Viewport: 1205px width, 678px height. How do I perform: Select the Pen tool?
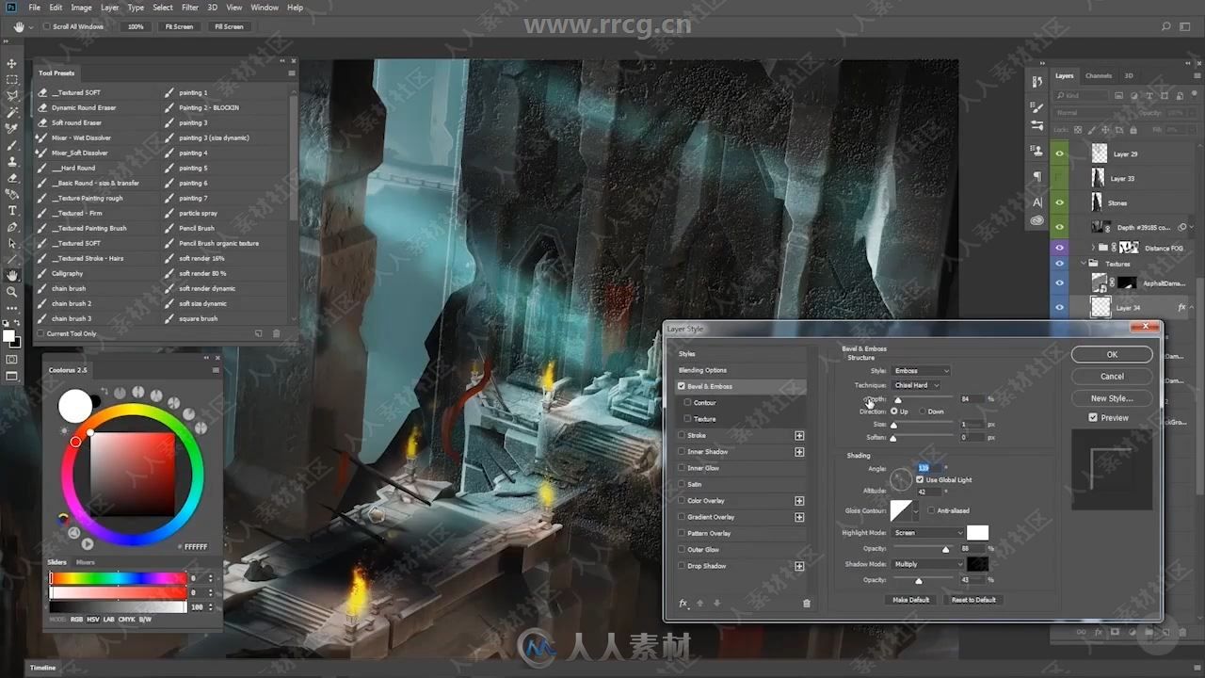tap(12, 227)
